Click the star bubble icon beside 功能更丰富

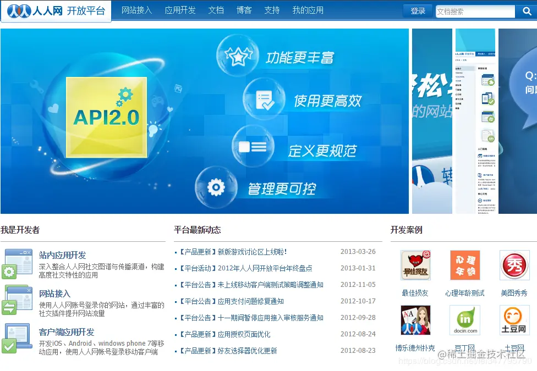tap(237, 56)
